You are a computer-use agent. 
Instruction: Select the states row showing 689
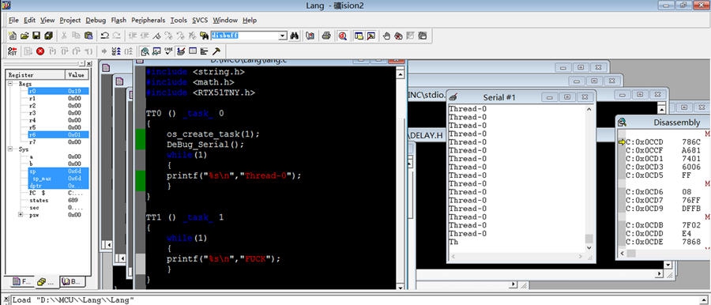[58, 200]
